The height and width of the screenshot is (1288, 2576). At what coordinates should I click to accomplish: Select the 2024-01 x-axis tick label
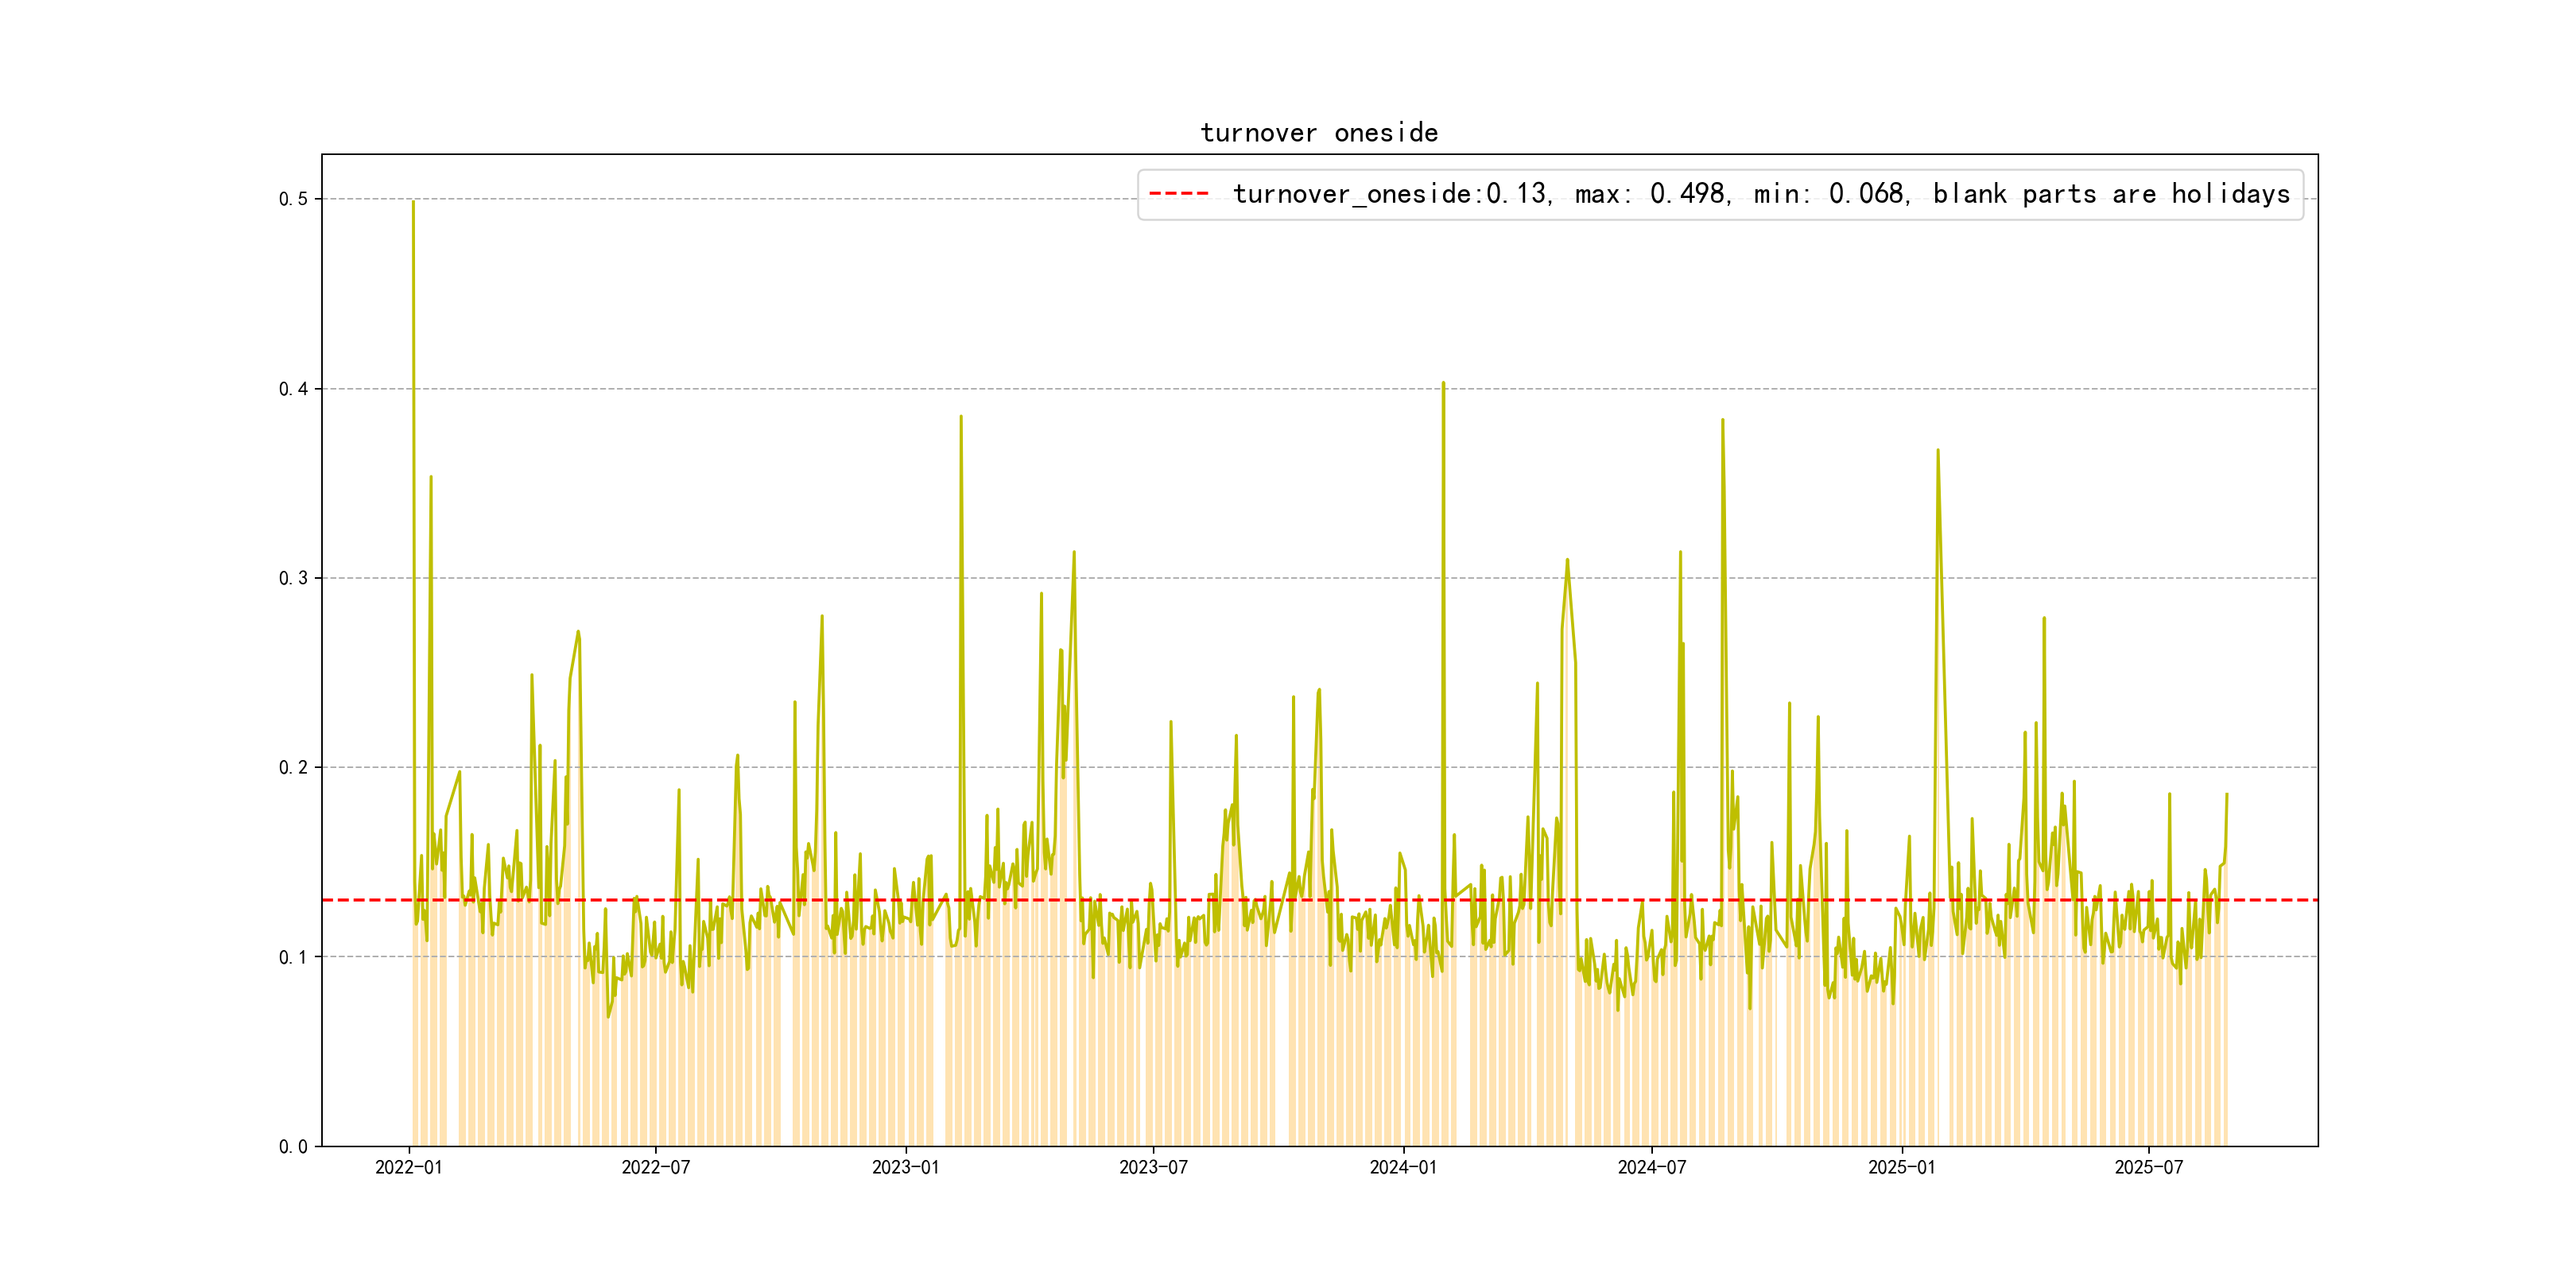pyautogui.click(x=1403, y=1167)
